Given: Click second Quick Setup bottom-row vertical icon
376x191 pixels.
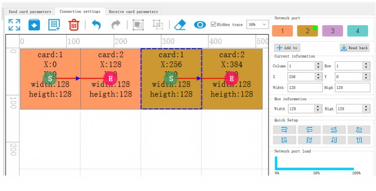Looking at the screenshot, I should pos(309,140).
